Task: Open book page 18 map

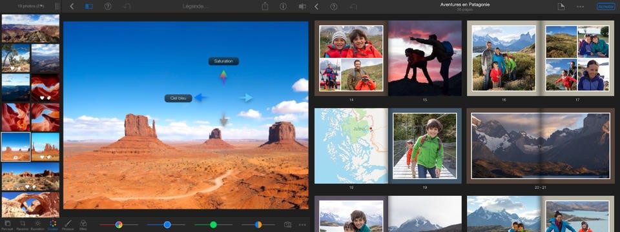Action: coord(351,146)
